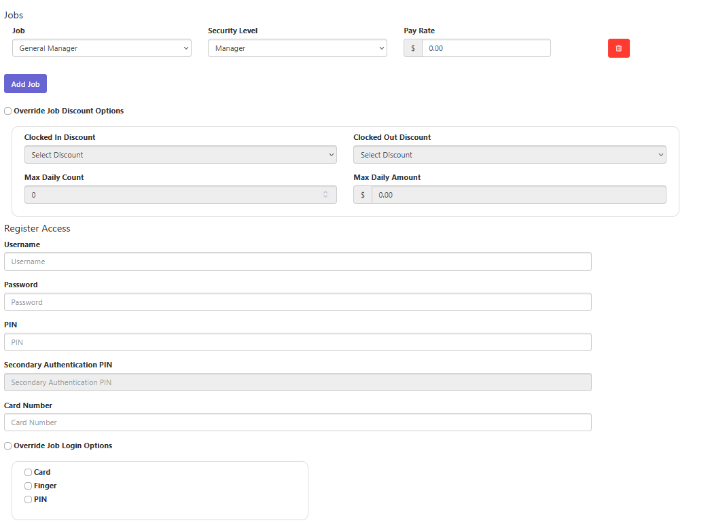Enable Override Job Discount Options checkbox
The image size is (712, 527).
(x=7, y=111)
